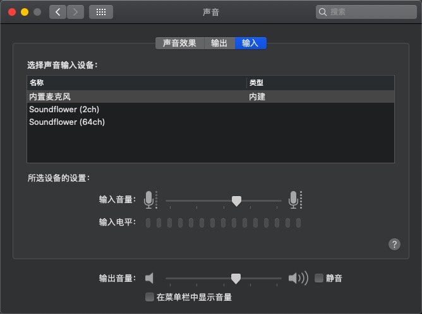Select Soundflower (64ch) device
Screen dimensions: 422x314
click(211, 122)
